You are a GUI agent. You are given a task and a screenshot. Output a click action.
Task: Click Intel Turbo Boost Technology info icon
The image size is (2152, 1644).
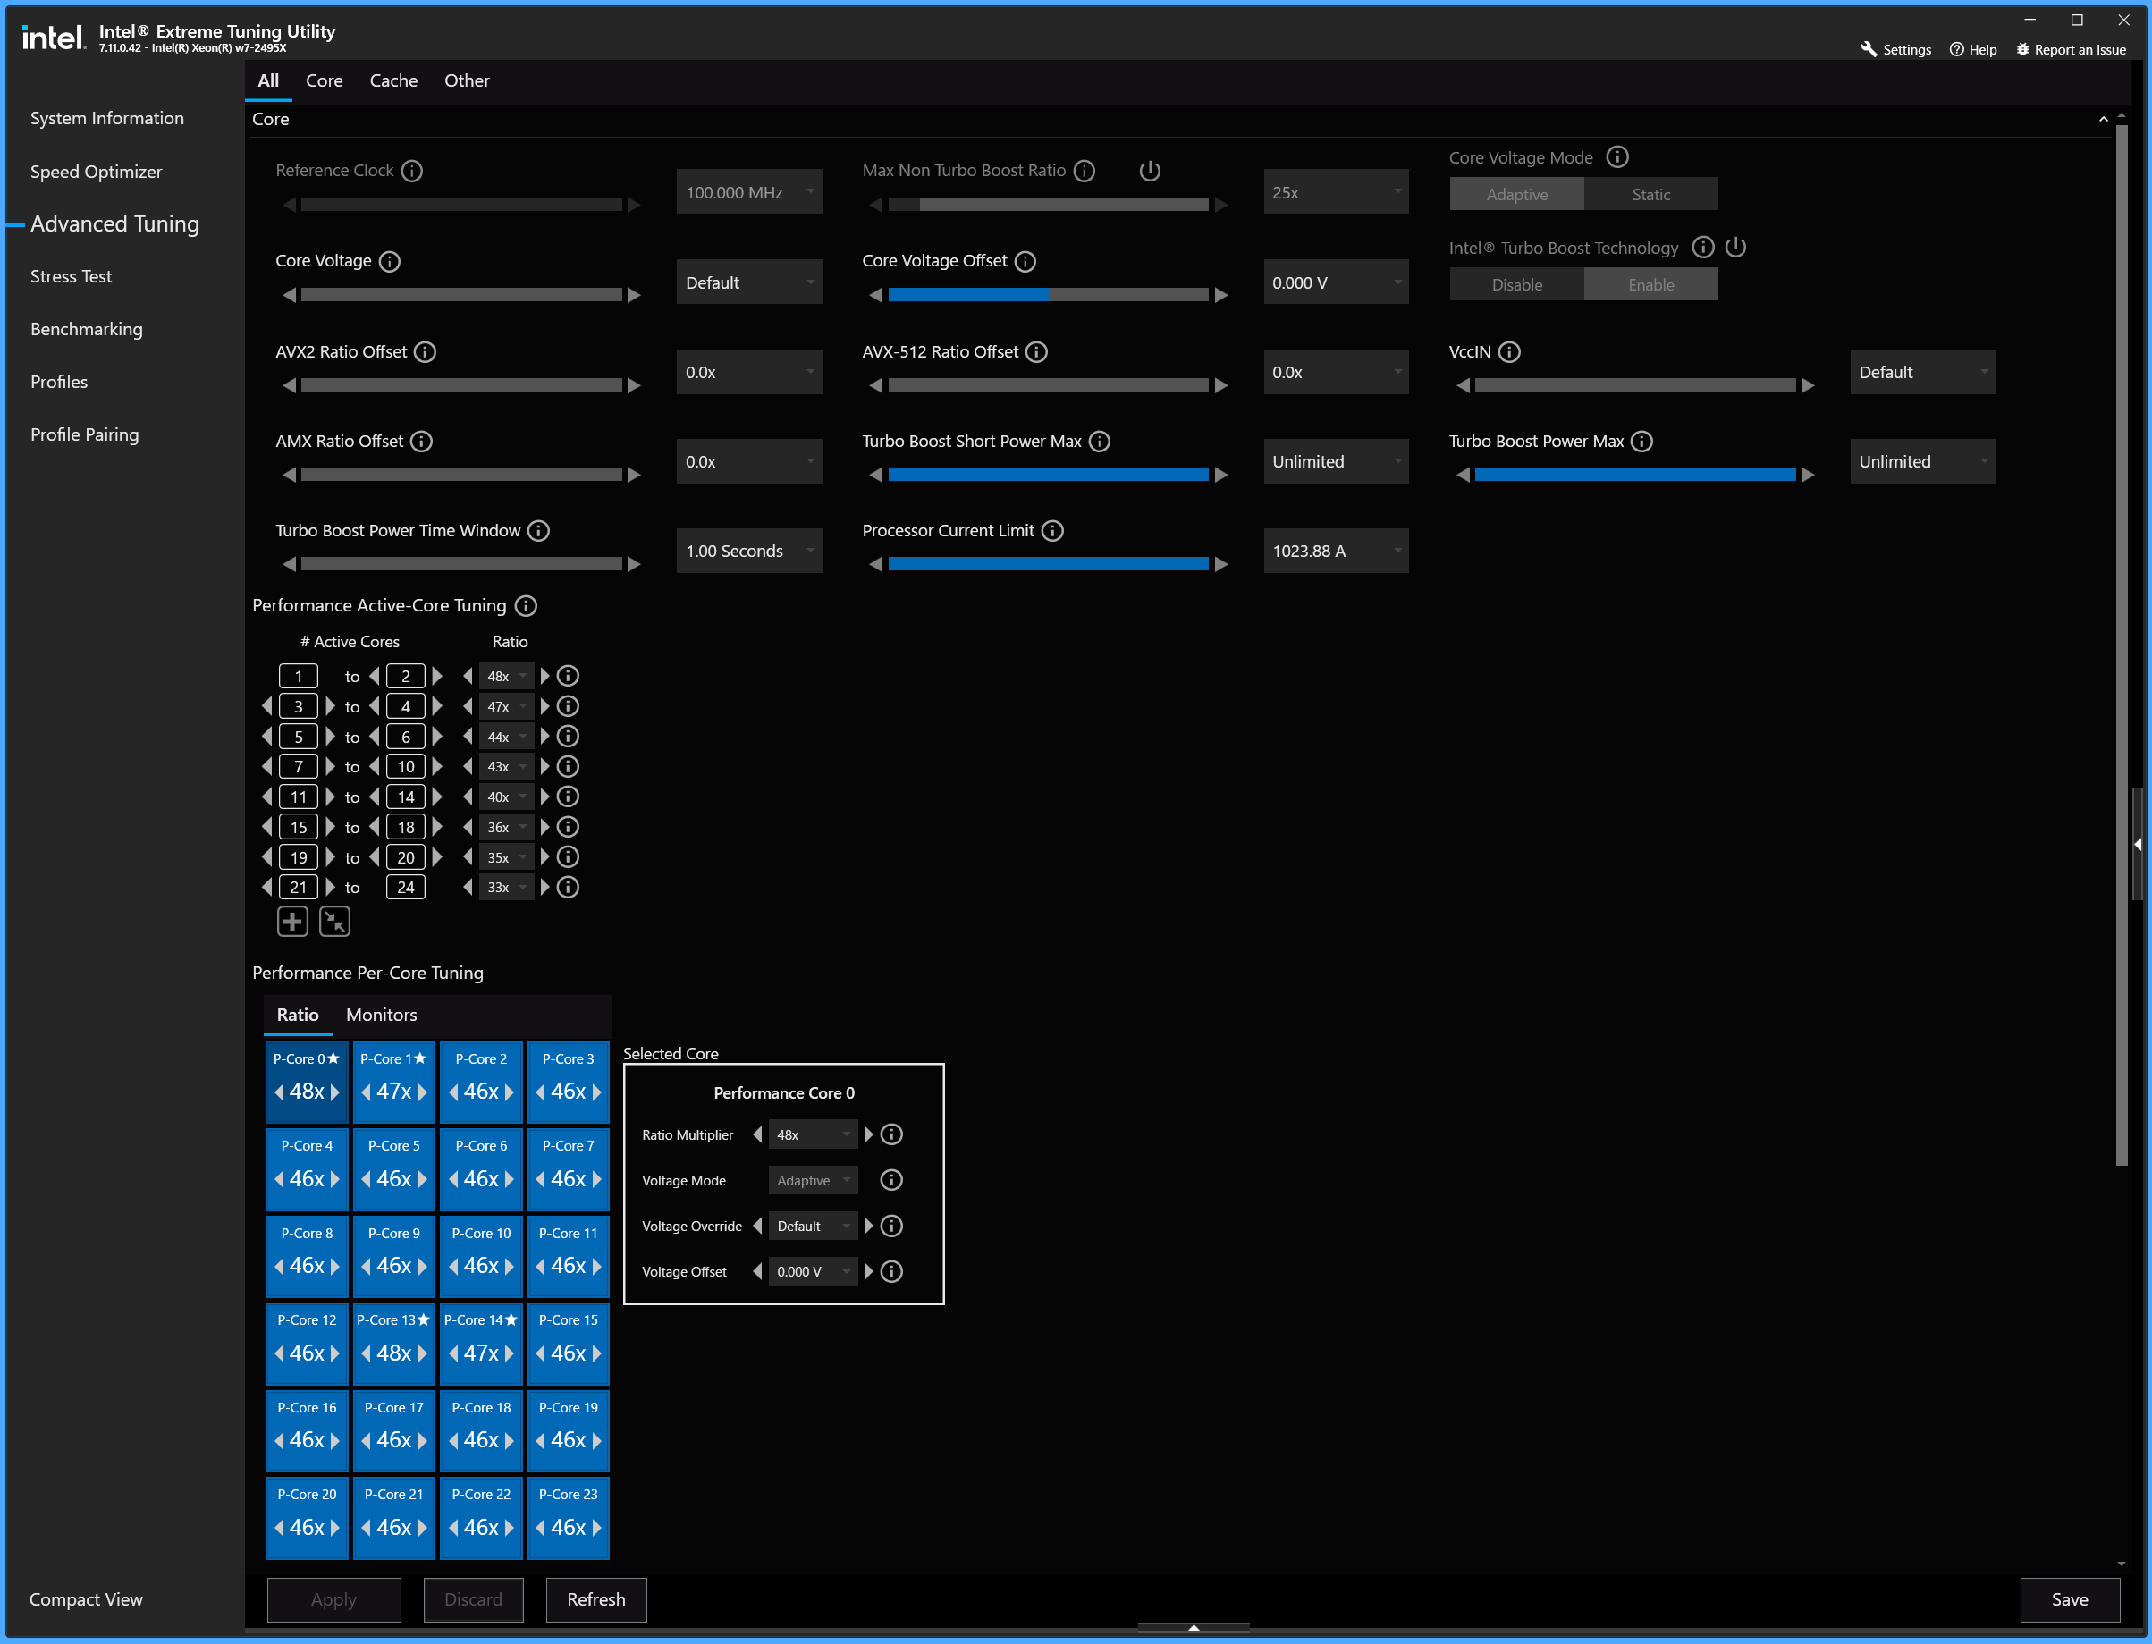(x=1704, y=247)
